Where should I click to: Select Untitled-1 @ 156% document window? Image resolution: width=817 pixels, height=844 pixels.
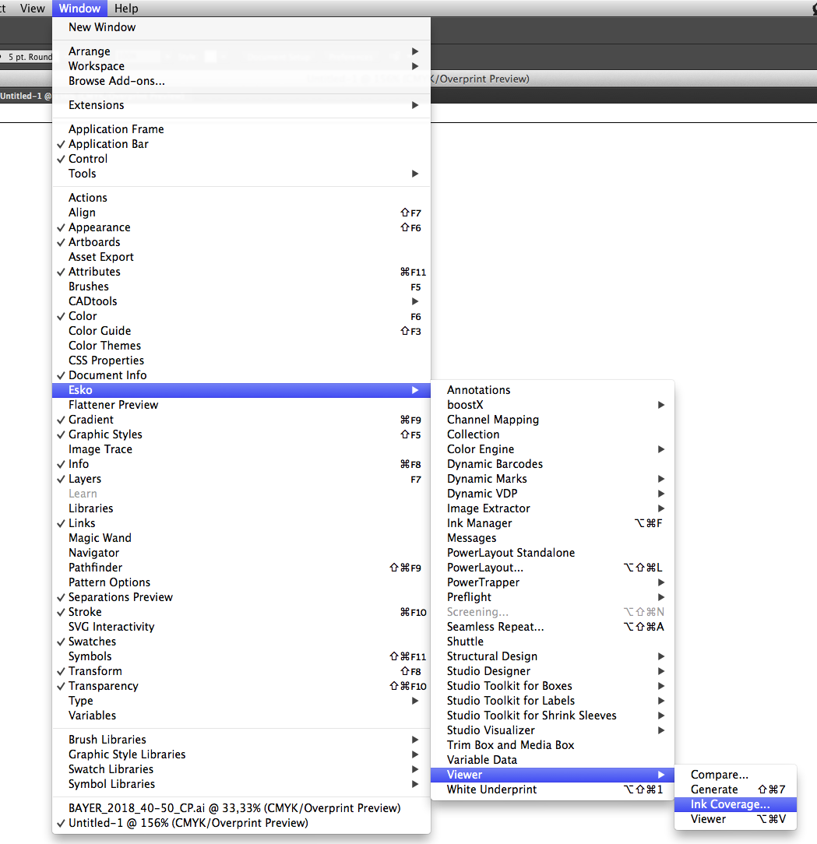click(241, 823)
